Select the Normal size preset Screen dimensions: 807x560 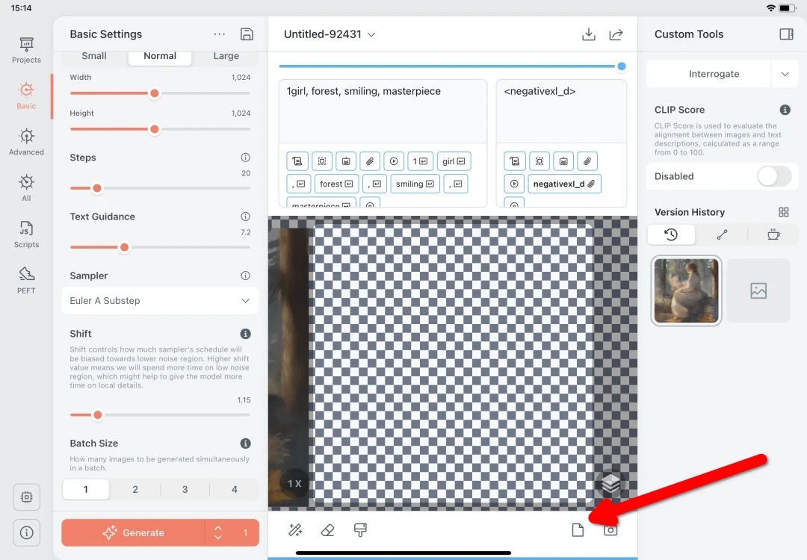point(160,56)
